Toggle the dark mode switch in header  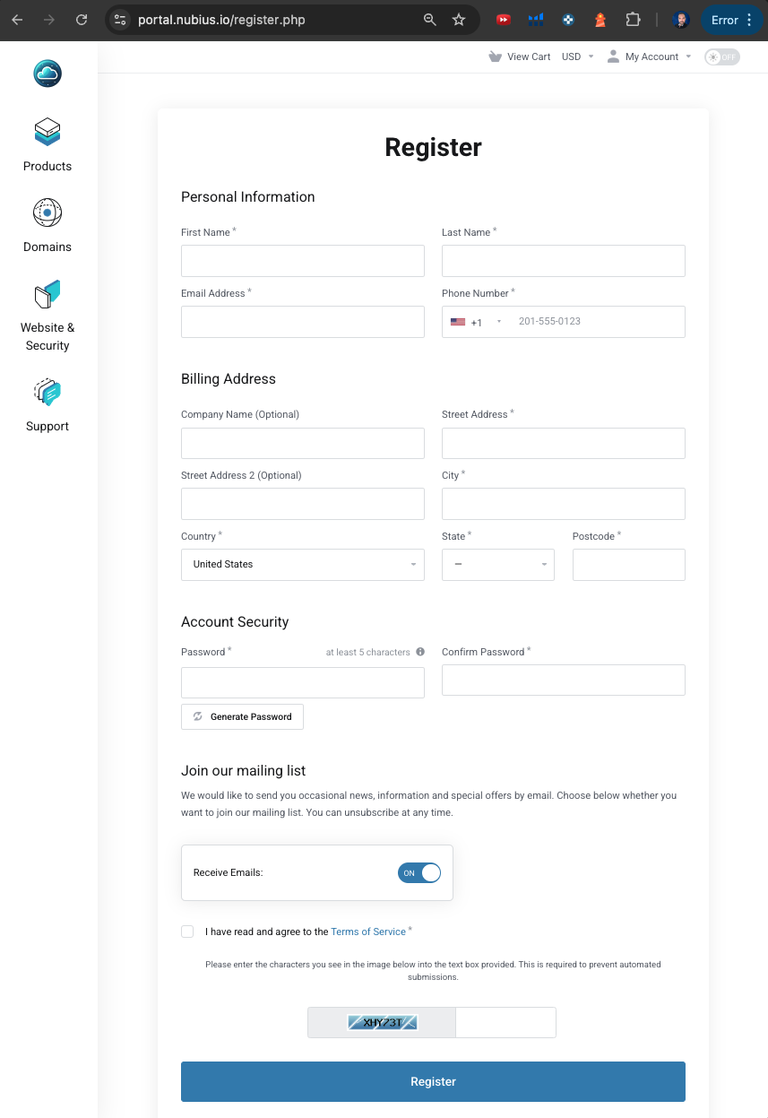point(721,56)
